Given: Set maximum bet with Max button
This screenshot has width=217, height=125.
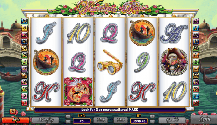Looking at the screenshot, I should tap(121, 120).
